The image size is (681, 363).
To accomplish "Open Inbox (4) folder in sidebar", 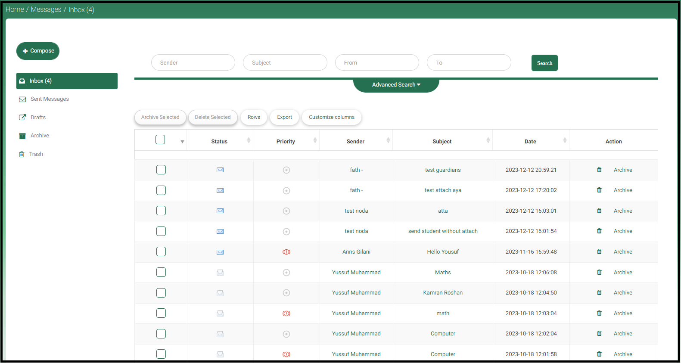I will 67,81.
